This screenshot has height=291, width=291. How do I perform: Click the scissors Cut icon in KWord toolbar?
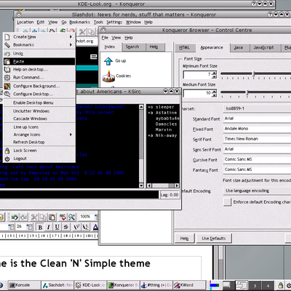(x=34, y=217)
